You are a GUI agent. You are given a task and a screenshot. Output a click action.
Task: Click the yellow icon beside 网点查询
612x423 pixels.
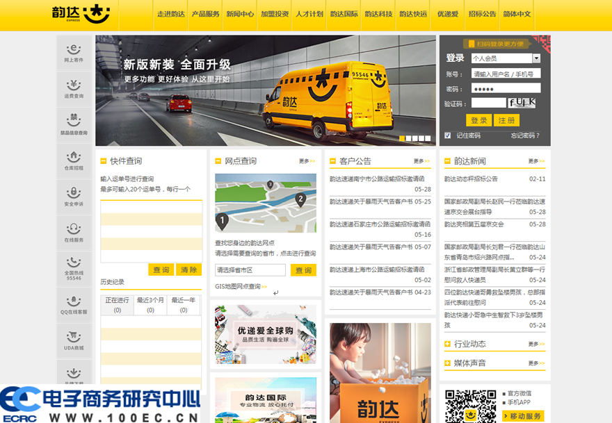(x=218, y=161)
